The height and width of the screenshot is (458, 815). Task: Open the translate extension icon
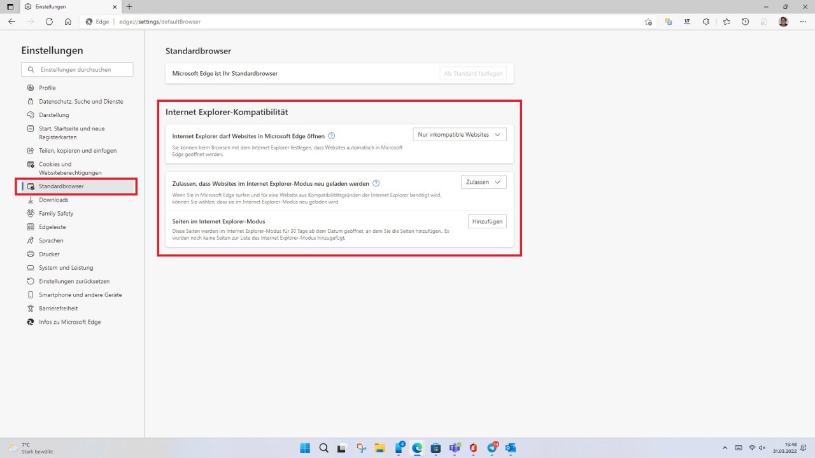pos(668,22)
